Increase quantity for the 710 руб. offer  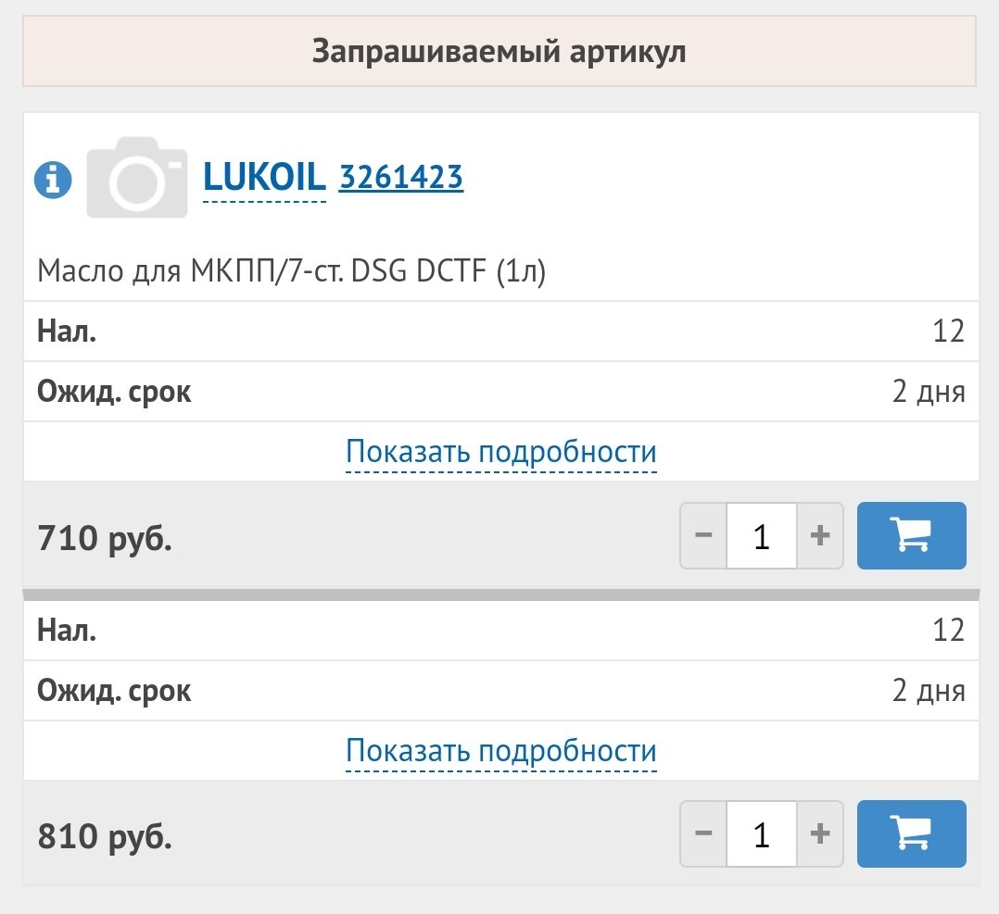(820, 535)
